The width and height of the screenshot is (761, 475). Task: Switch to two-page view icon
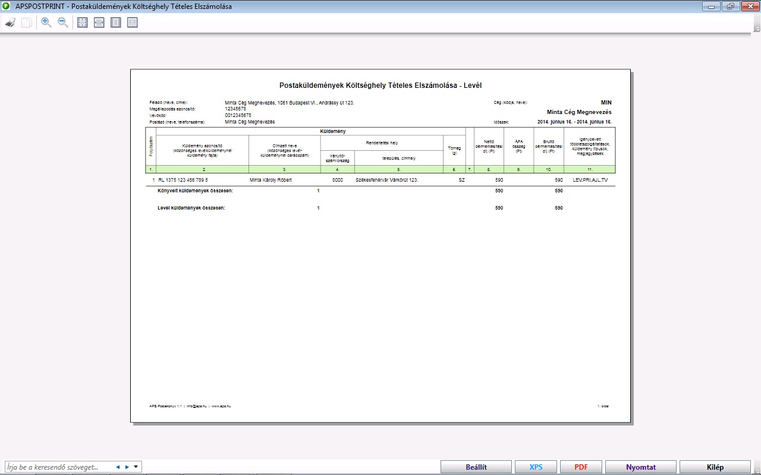tap(132, 23)
